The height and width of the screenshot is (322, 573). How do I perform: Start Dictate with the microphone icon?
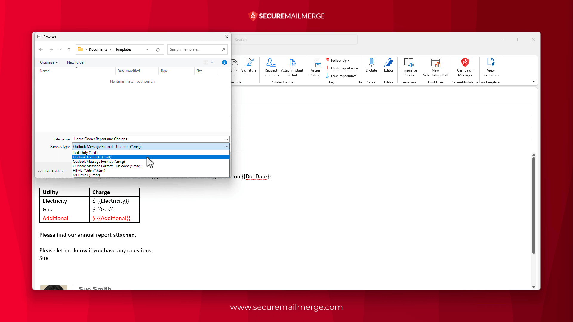[x=371, y=65]
